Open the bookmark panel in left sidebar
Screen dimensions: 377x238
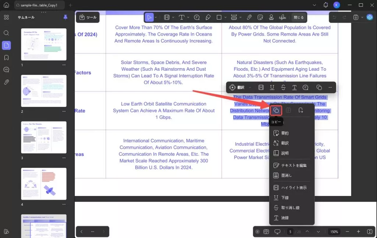click(x=7, y=58)
